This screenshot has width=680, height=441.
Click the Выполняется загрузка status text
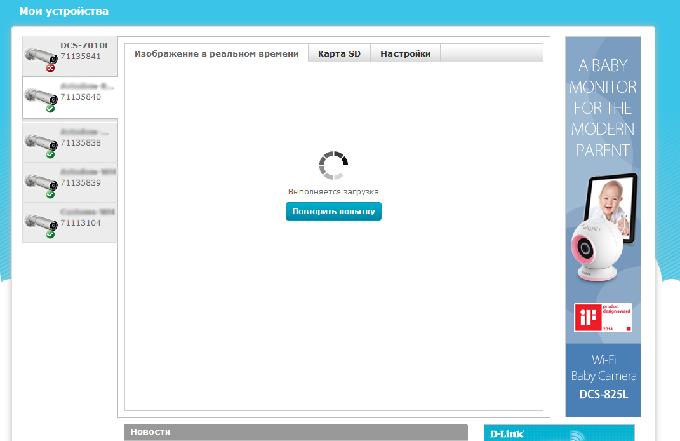tap(333, 191)
